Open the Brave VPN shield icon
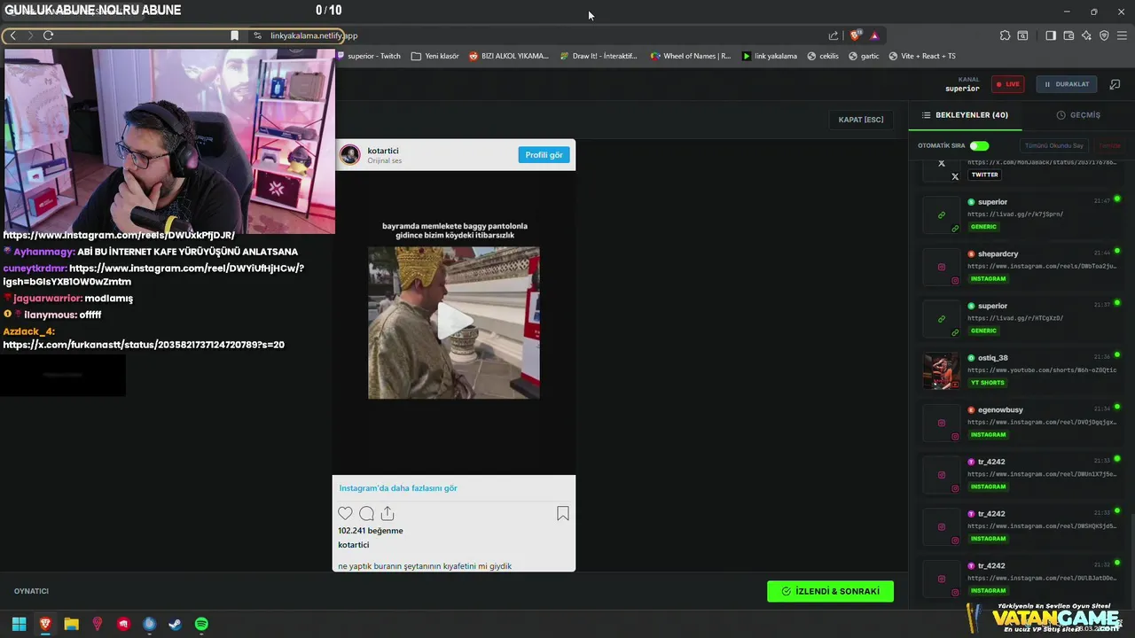 click(1104, 35)
